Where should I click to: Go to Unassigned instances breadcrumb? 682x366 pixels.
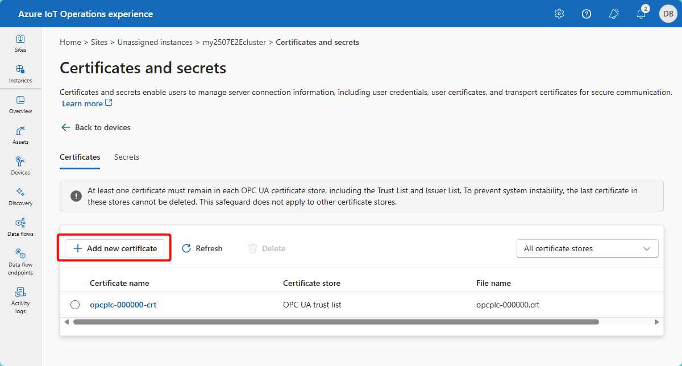pos(155,42)
